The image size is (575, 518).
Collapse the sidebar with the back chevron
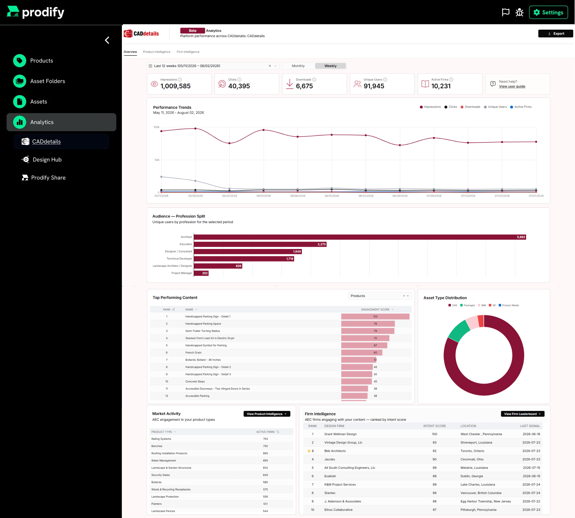[107, 40]
